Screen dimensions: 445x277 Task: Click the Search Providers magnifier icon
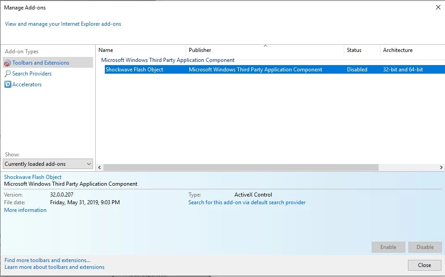pyautogui.click(x=8, y=74)
